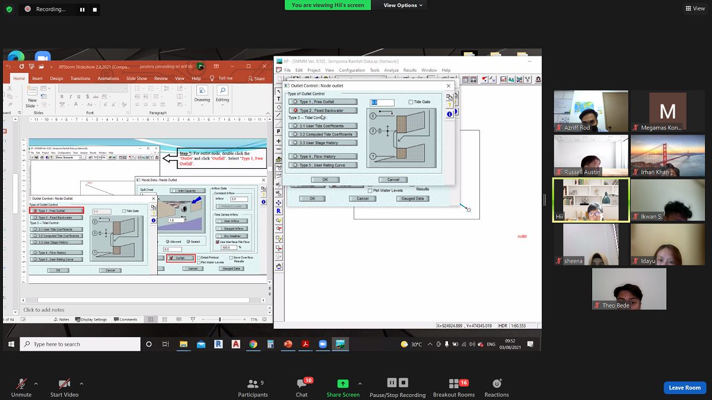Click the copy icon in Outlet Control dialog
The image size is (712, 400).
tap(449, 97)
